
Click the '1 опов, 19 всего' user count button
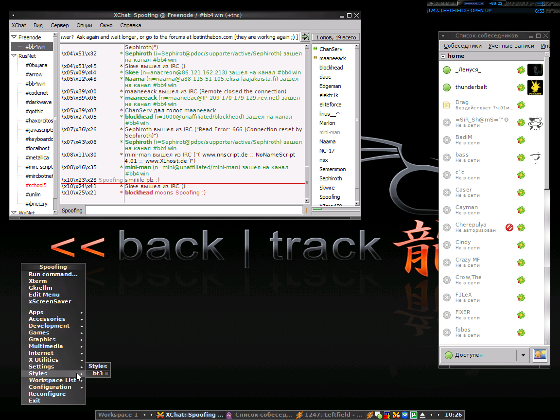336,37
